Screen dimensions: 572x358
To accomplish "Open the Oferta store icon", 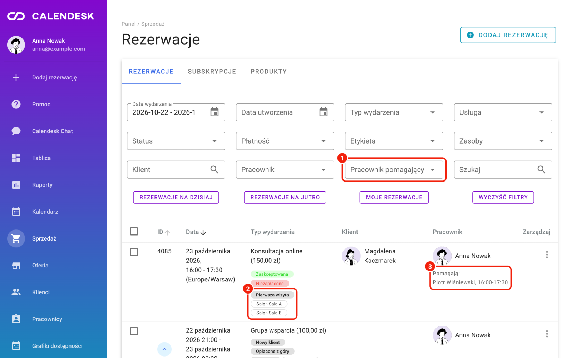I will (16, 265).
